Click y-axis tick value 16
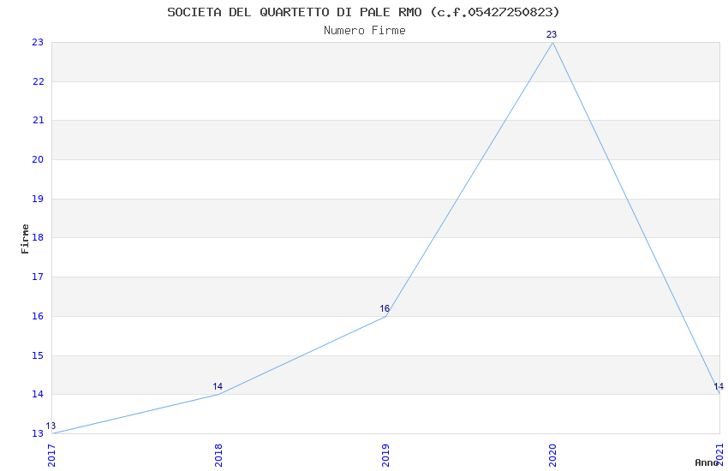The image size is (728, 471). 38,316
